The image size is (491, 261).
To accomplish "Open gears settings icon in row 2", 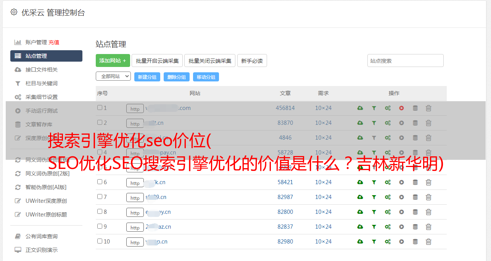I will pyautogui.click(x=388, y=123).
